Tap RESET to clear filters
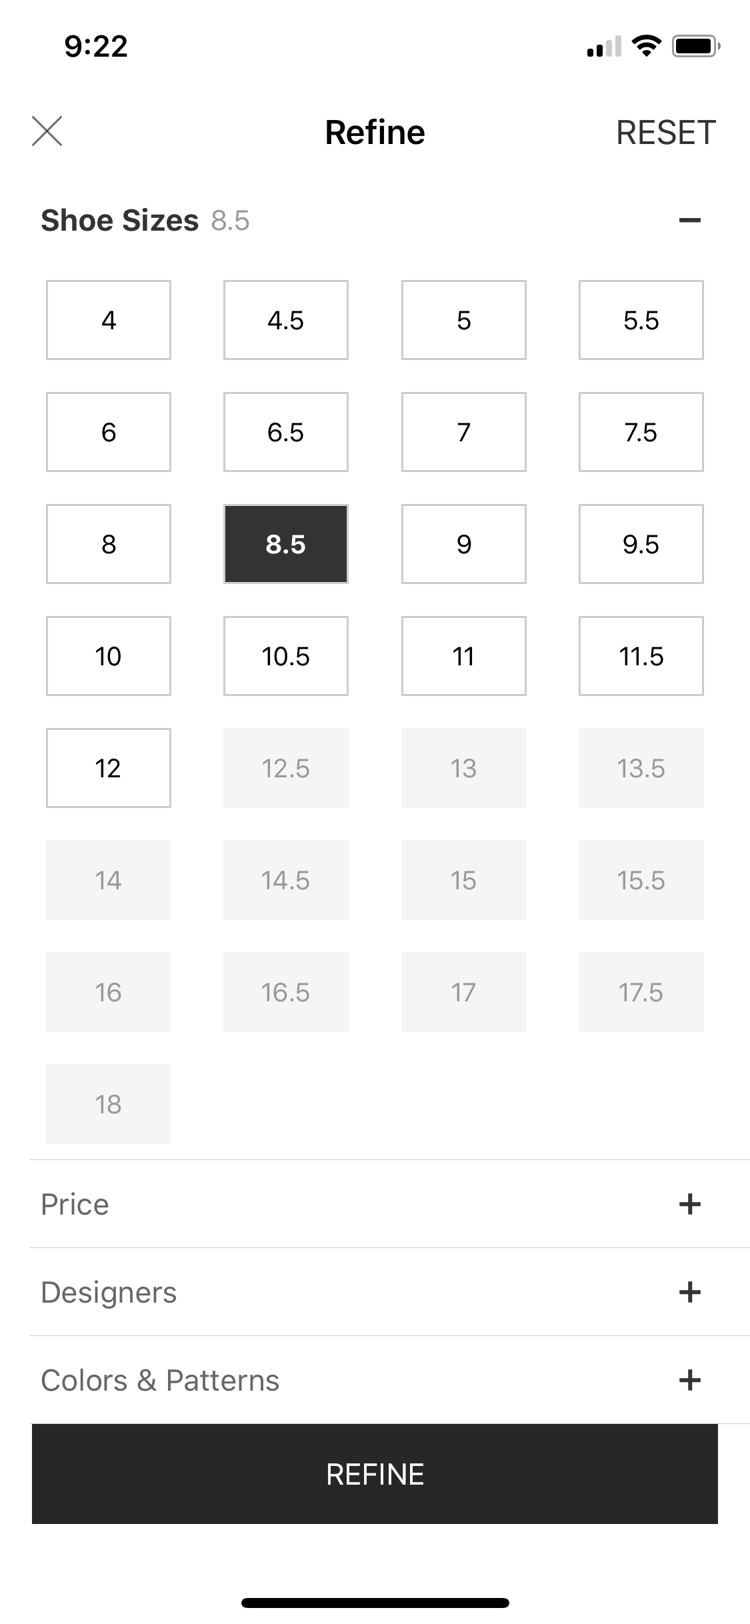 point(665,132)
